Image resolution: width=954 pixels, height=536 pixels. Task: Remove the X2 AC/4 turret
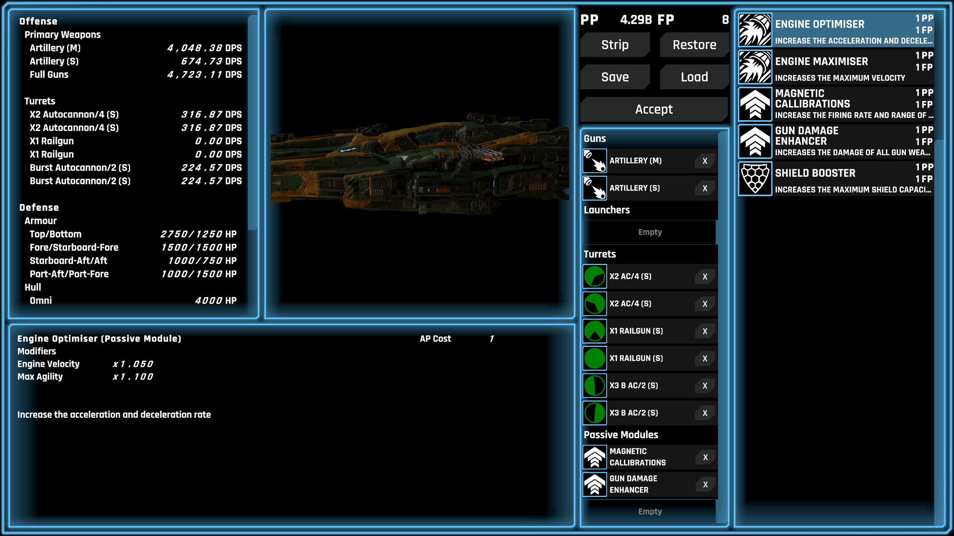click(704, 276)
